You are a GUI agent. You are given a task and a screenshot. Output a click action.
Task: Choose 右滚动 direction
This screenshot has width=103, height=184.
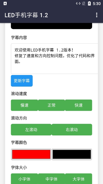coord(72,130)
